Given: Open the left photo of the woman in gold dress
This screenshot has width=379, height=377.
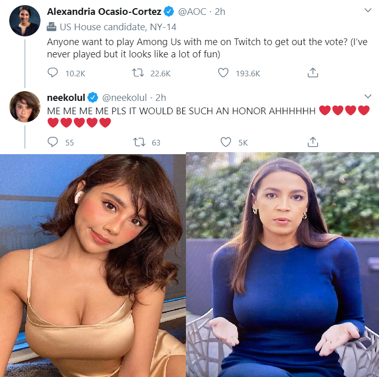Looking at the screenshot, I should (x=93, y=265).
